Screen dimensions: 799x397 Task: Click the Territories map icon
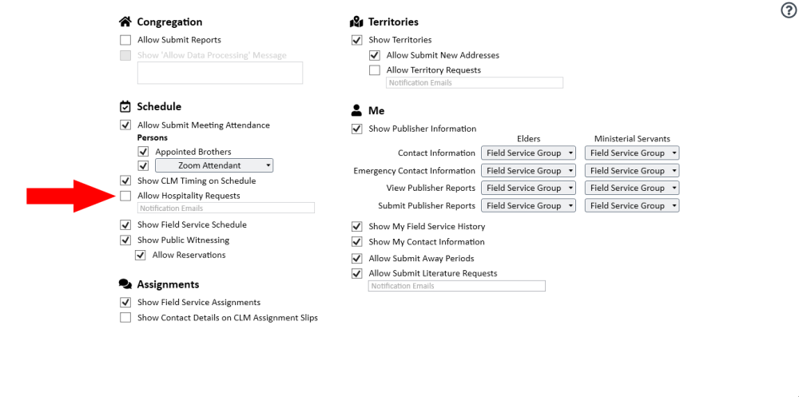point(356,22)
